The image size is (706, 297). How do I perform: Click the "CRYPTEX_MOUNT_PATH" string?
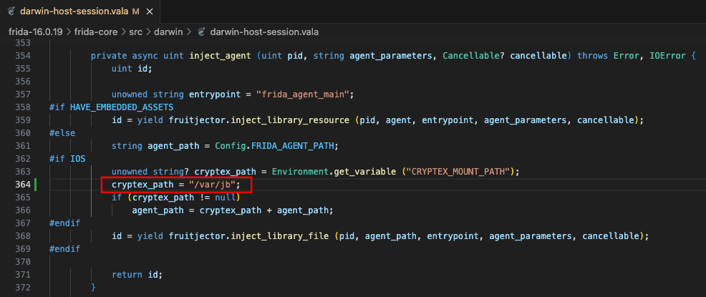(458, 172)
